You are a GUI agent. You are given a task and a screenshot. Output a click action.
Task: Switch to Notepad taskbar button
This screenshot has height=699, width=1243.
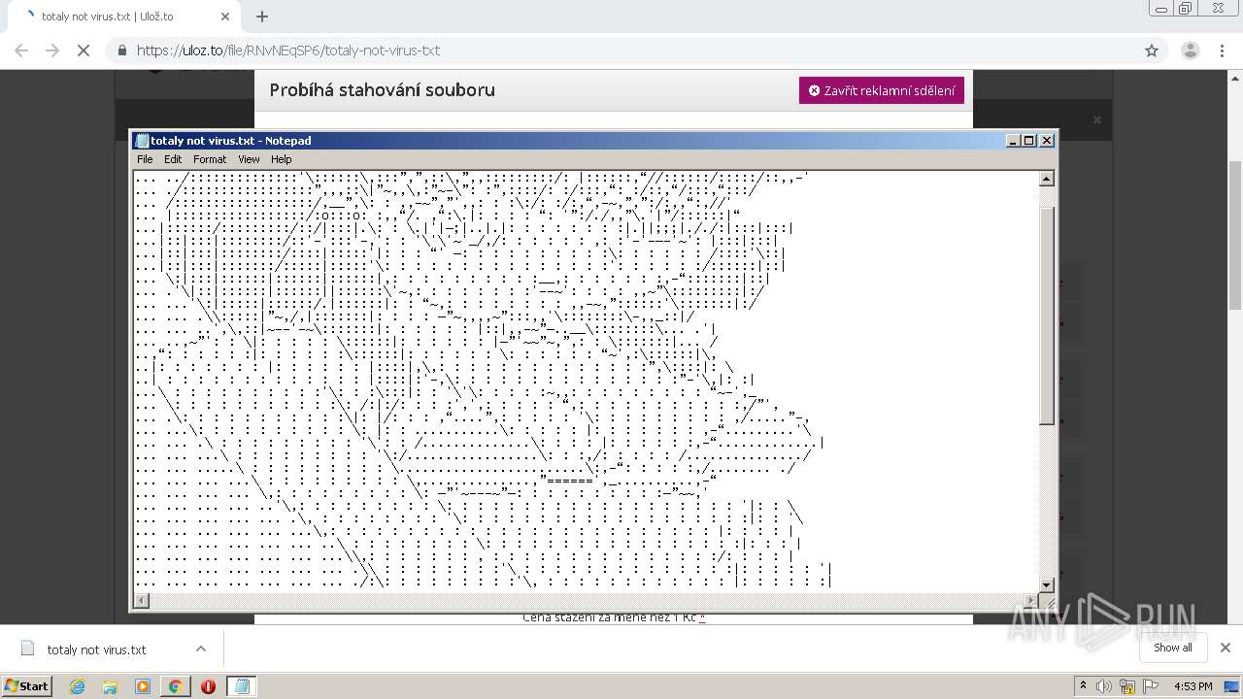241,686
